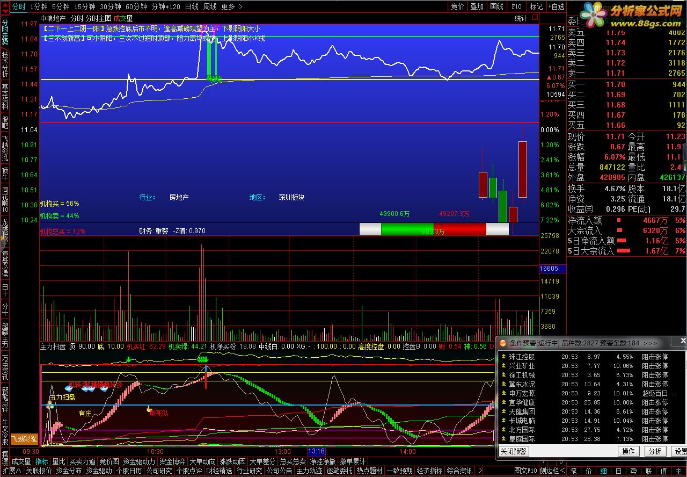Open the 财经精选 bottom tab
Image resolution: width=687 pixels, height=477 pixels.
click(x=219, y=471)
